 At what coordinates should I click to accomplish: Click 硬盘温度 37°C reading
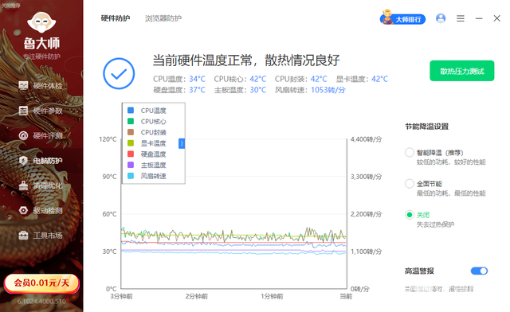179,90
